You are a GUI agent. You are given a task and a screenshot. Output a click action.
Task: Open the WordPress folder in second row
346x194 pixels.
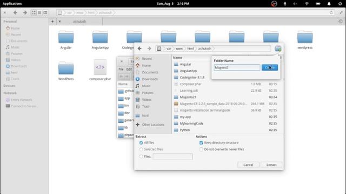[66, 68]
